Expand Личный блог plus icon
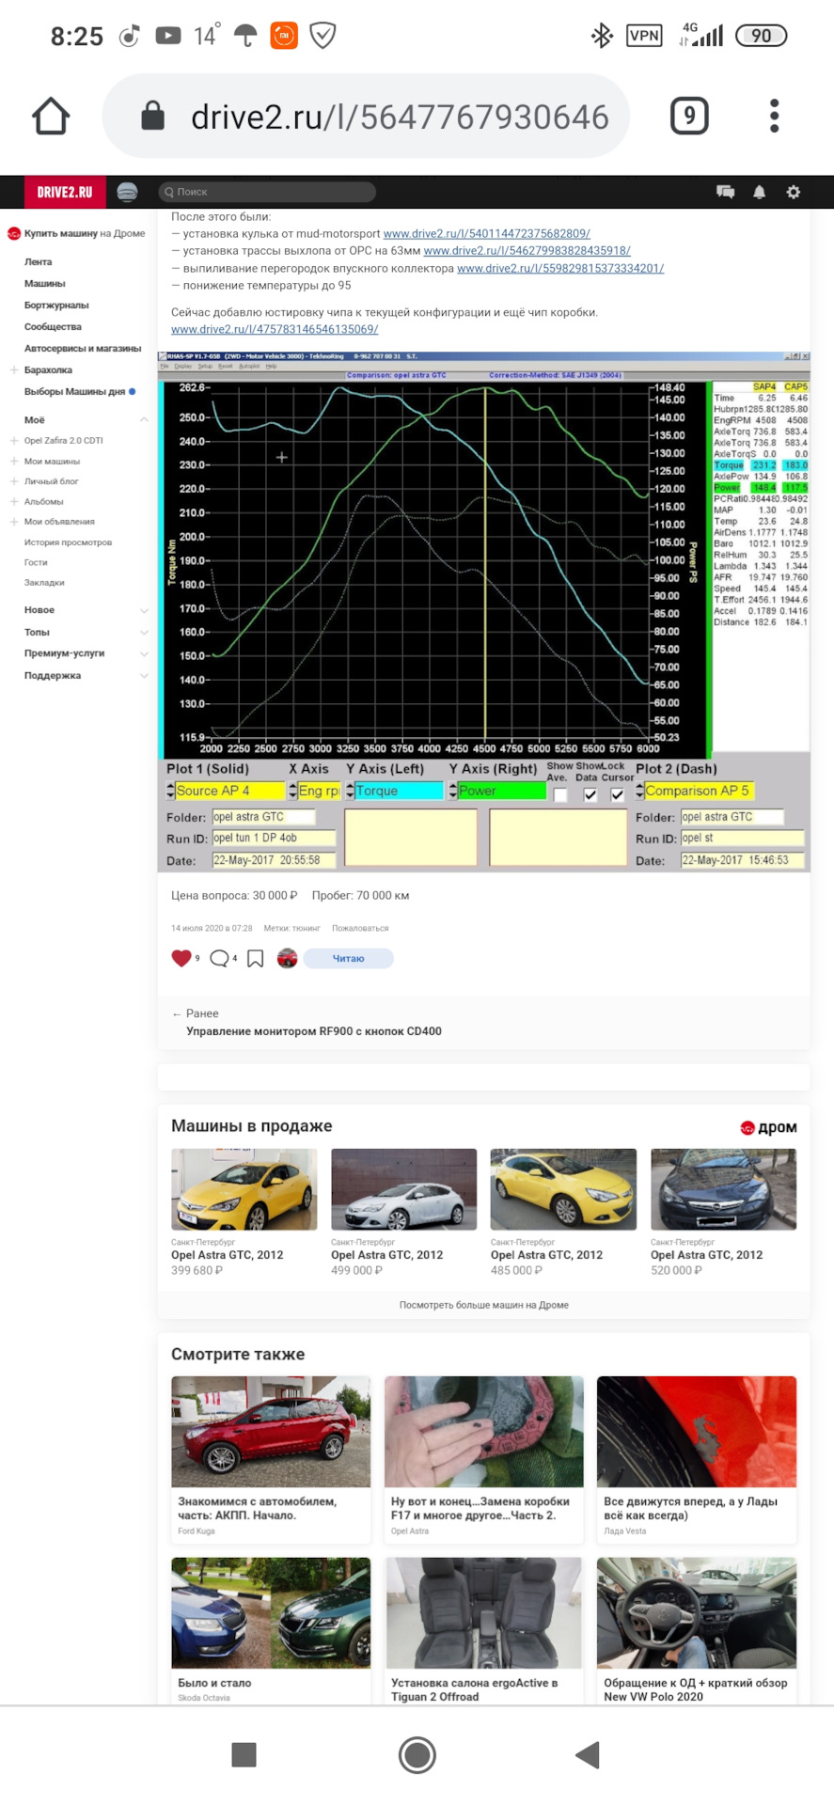The width and height of the screenshot is (834, 1805). click(14, 481)
